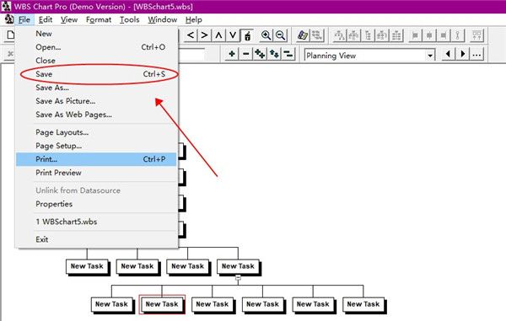Select the last New Task box in the bottom row
Image resolution: width=506 pixels, height=321 pixels.
(363, 304)
